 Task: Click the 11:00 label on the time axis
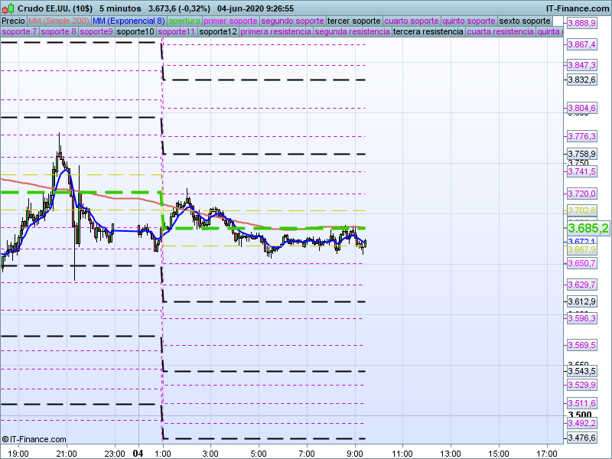[x=402, y=453]
